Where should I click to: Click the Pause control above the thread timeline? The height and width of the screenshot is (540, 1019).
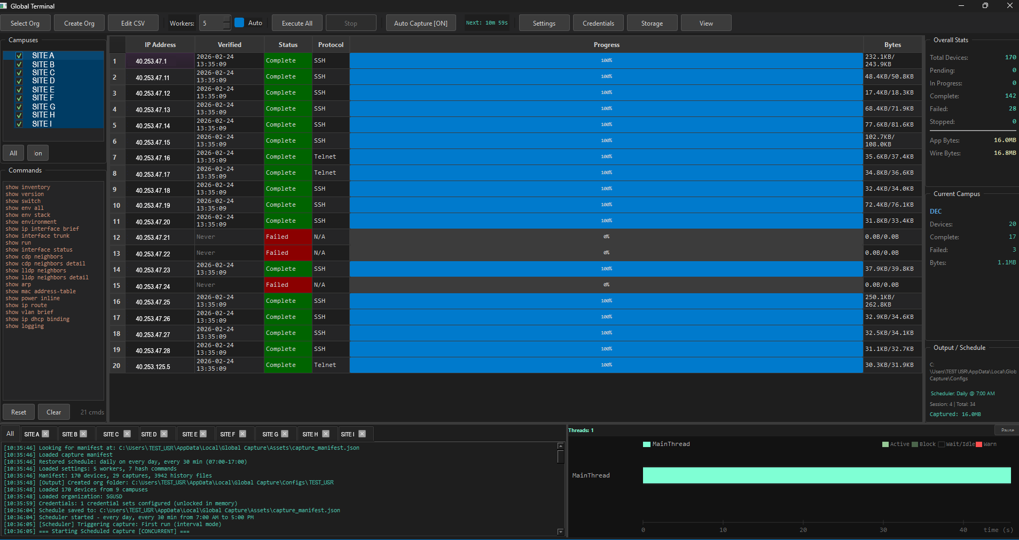tap(1007, 429)
